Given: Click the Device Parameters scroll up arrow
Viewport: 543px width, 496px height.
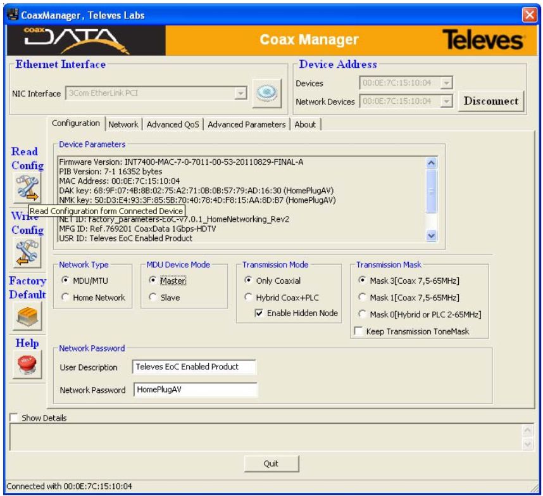Looking at the screenshot, I should point(431,163).
